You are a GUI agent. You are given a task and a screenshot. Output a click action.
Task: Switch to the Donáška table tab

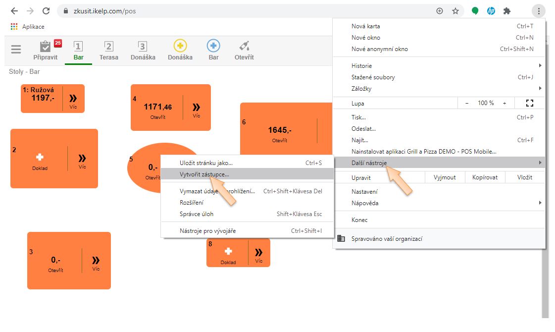tap(143, 50)
